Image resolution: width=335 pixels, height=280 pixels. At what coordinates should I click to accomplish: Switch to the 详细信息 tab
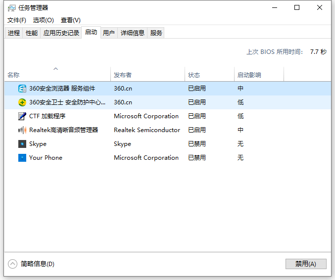click(133, 33)
